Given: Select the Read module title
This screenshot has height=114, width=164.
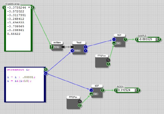Looking at the screenshot, I should coord(79,43).
